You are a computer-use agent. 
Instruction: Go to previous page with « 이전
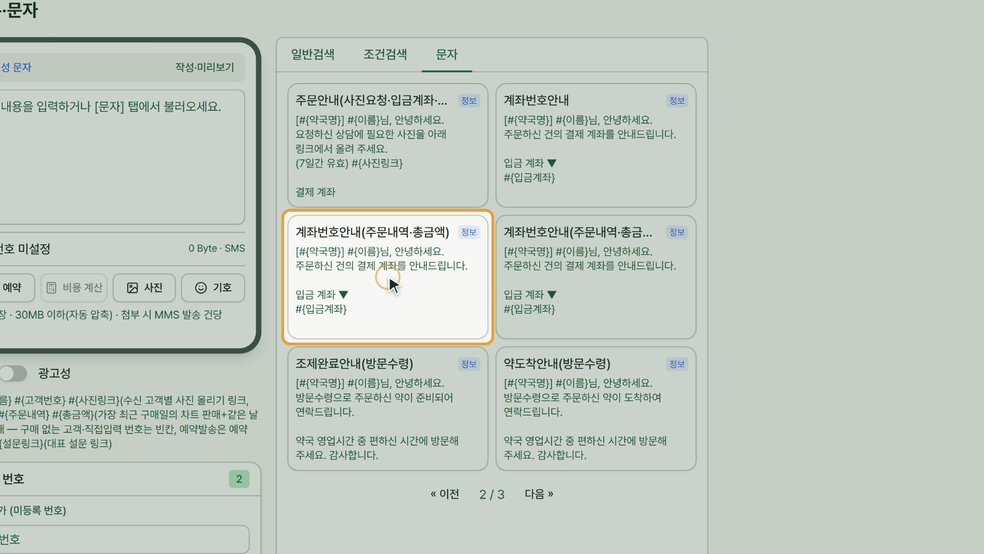pyautogui.click(x=445, y=494)
